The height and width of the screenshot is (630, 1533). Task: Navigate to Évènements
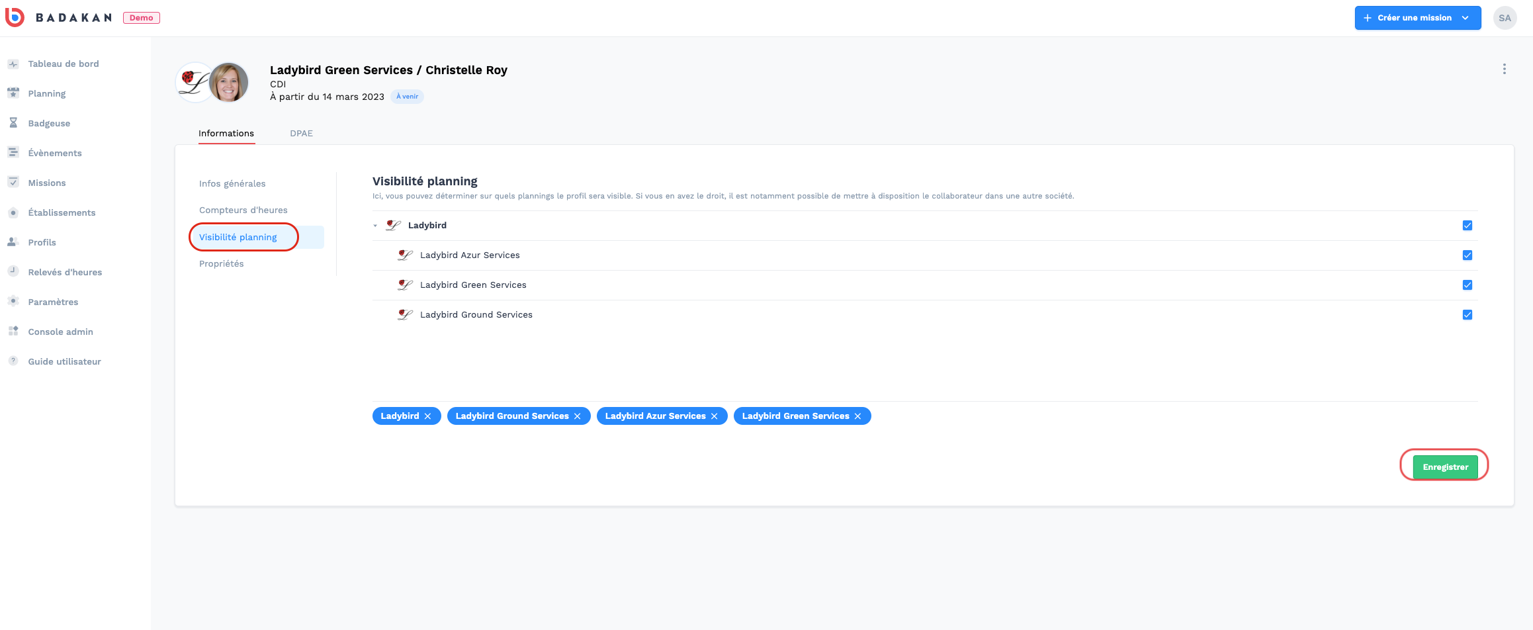(x=55, y=153)
